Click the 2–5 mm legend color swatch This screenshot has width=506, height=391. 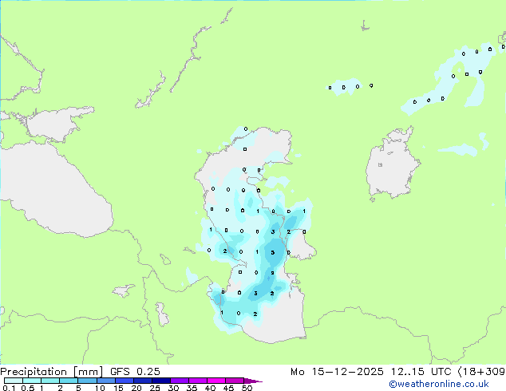point(69,381)
